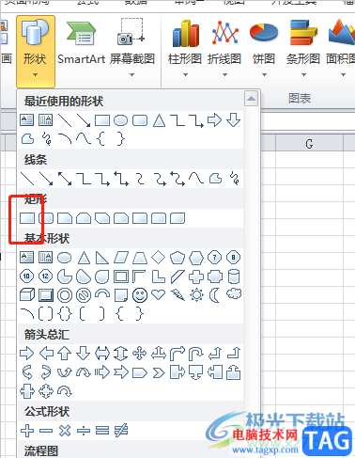The height and width of the screenshot is (458, 355).
Task: Pick trapezoid in 基本形状
Action: pos(140,258)
